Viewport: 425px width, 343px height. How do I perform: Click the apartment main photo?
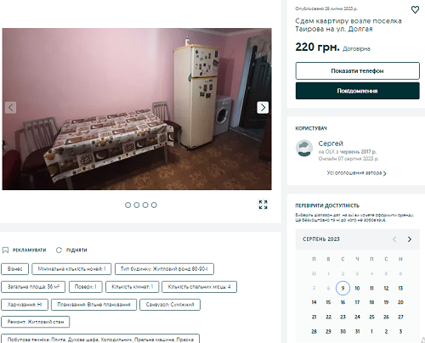tap(137, 109)
